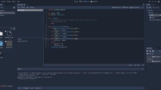
Task: Click the Tank node icon
Action: pos(149,13)
